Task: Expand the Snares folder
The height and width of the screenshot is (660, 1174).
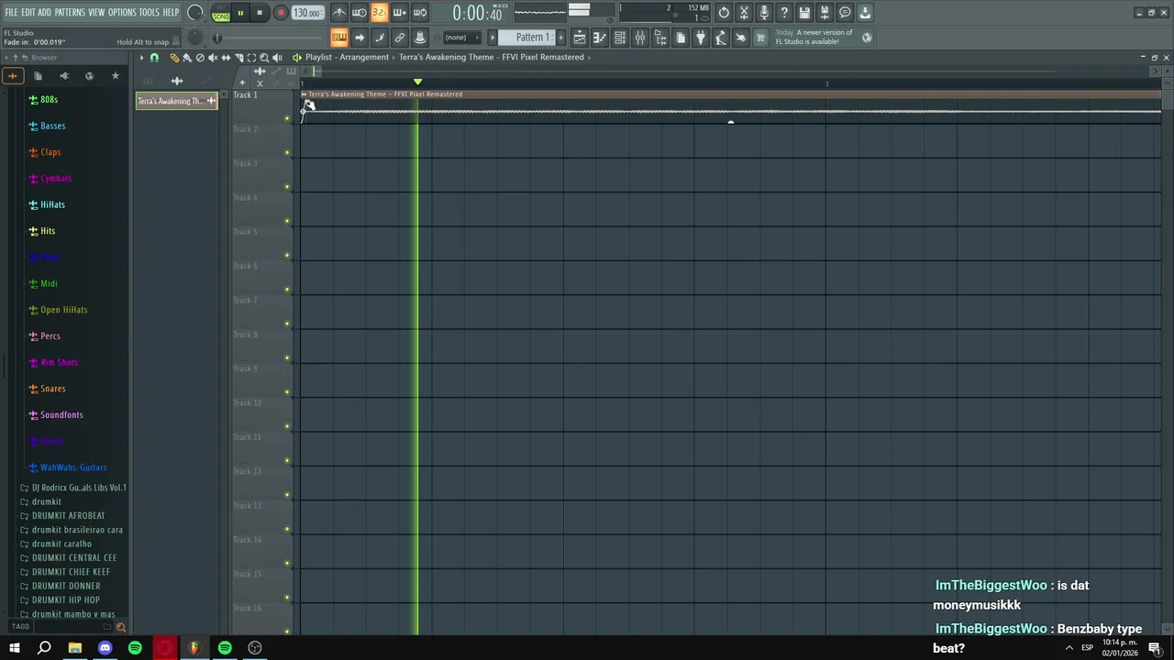Action: [52, 389]
